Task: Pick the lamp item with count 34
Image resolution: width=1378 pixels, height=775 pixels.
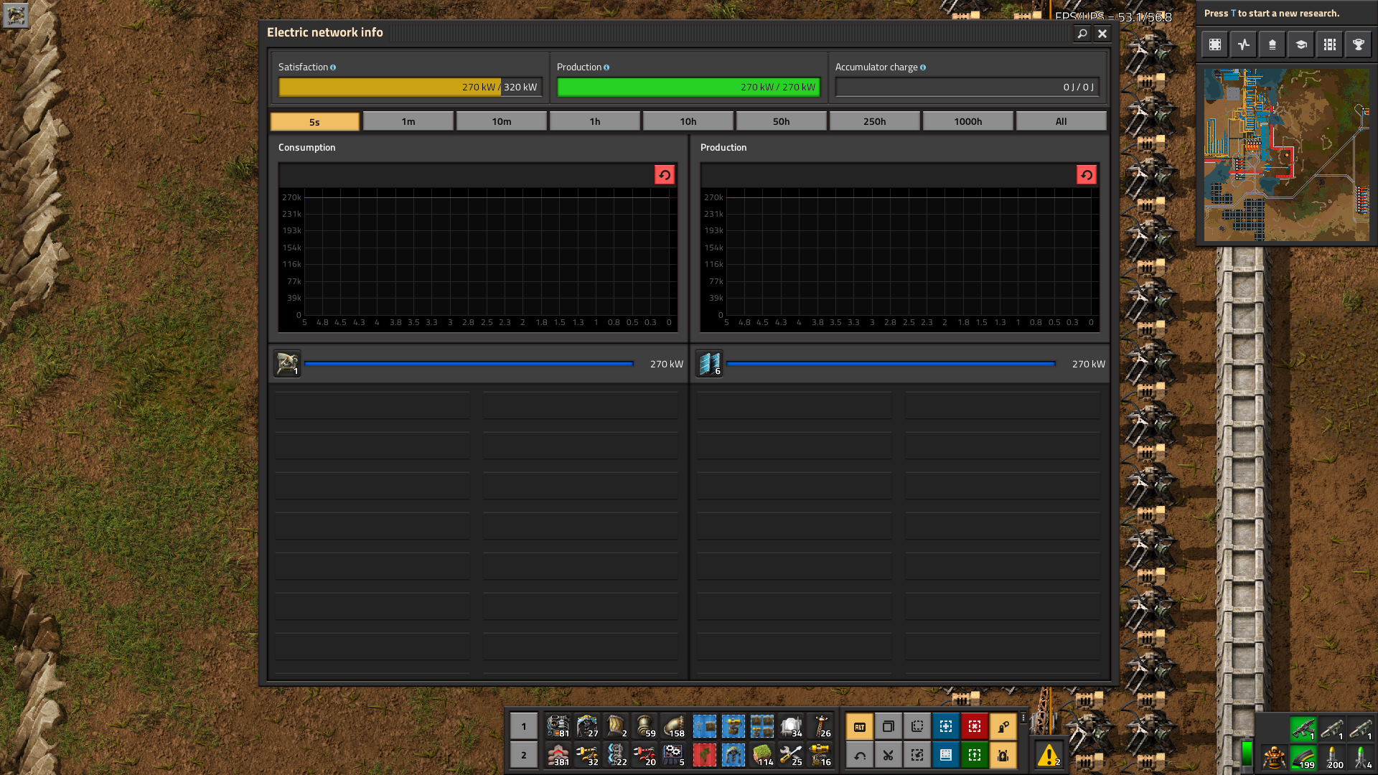Action: tap(792, 726)
